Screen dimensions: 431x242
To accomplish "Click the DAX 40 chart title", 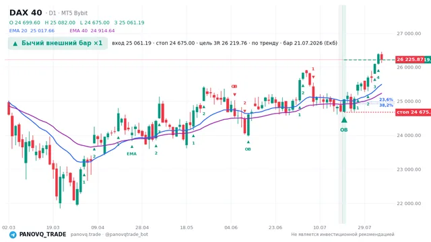I will 26,13.
